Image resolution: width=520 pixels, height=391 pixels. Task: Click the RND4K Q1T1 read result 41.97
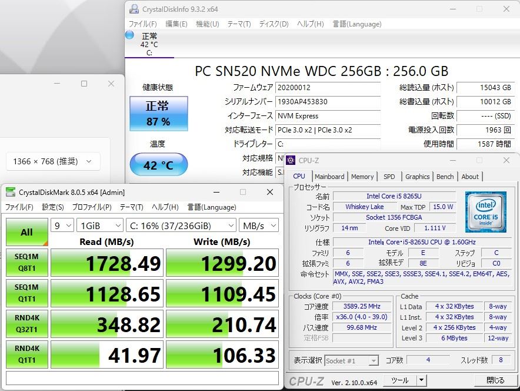point(107,354)
